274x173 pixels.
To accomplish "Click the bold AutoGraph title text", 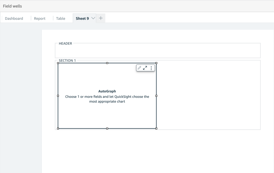I will point(107,91).
